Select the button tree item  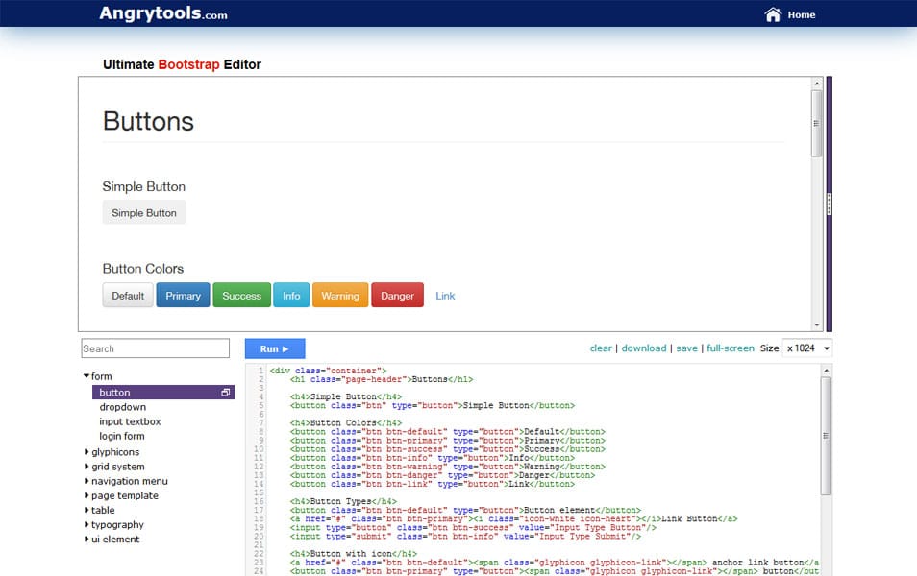[x=163, y=393]
